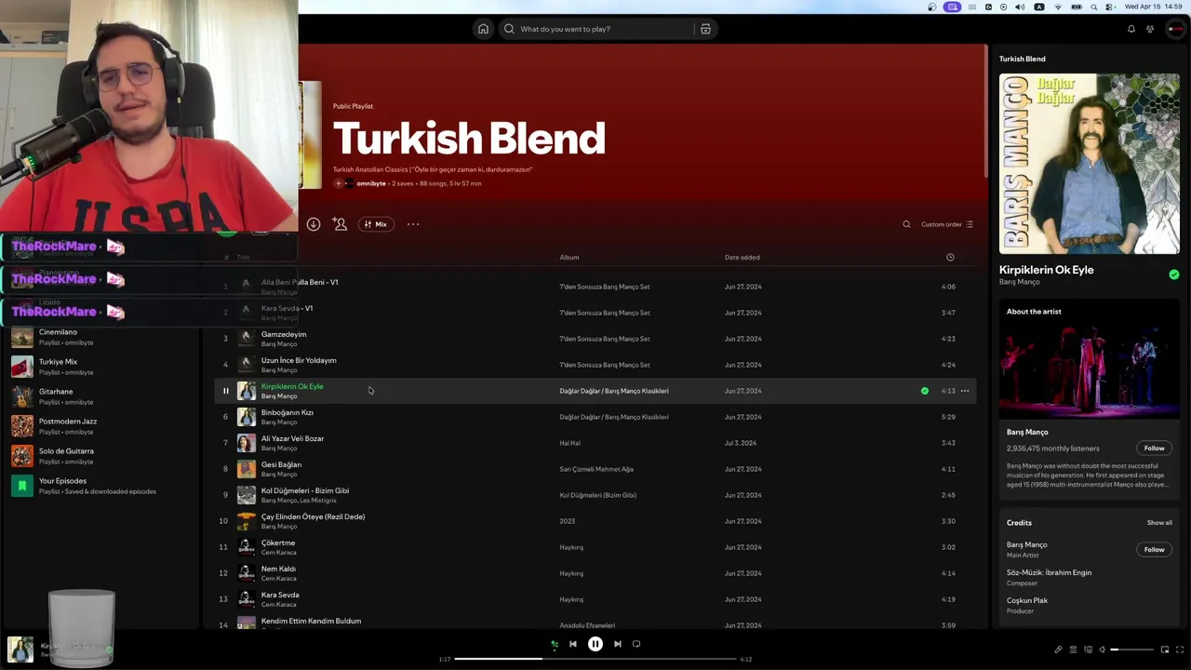
Task: Open omnibyte profile link under playlist title
Action: pyautogui.click(x=371, y=183)
